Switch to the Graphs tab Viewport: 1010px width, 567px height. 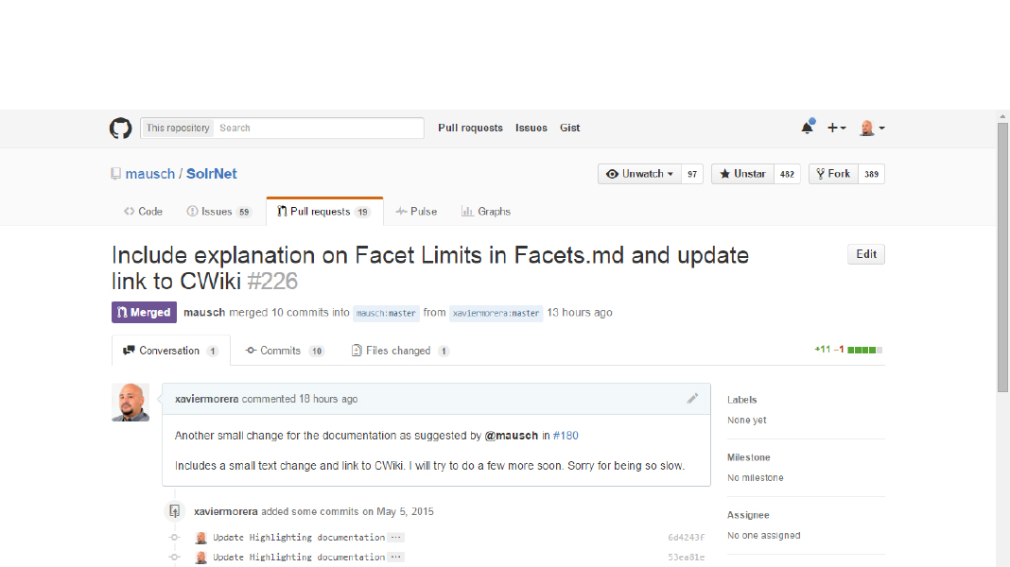pos(486,211)
